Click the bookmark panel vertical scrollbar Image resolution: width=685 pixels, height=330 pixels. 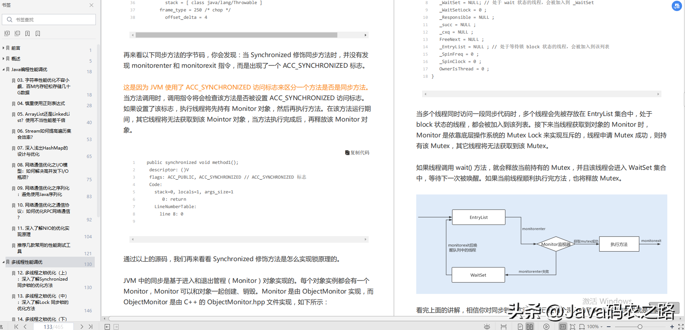point(98,131)
